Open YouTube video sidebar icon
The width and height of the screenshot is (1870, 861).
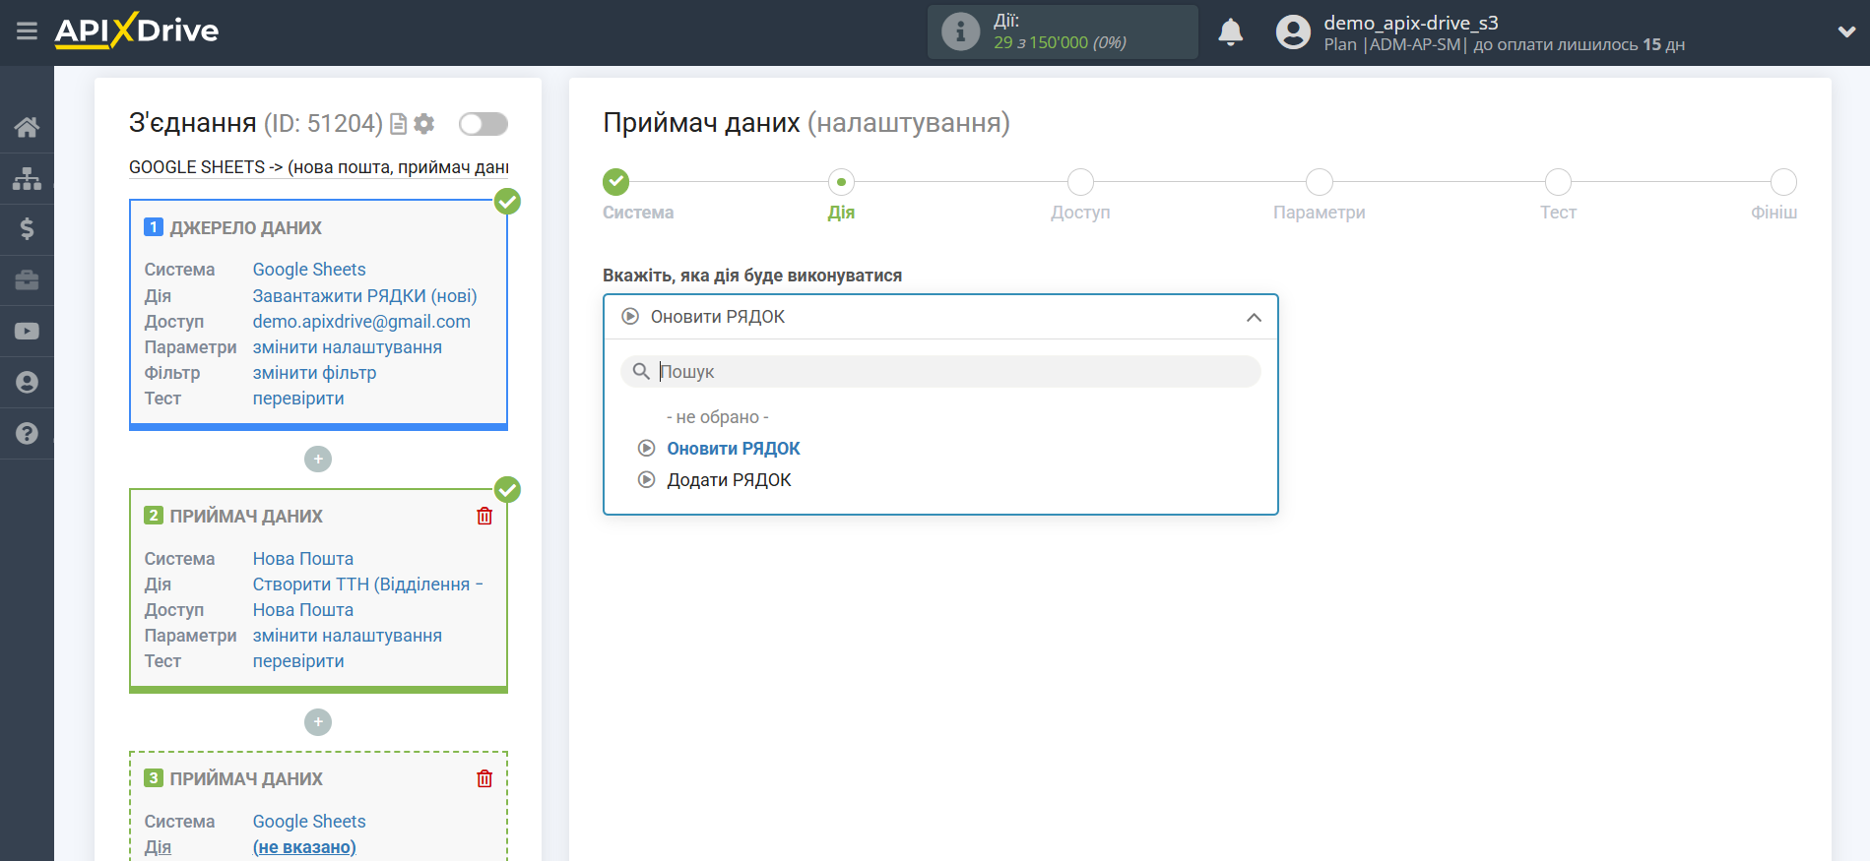coord(27,332)
